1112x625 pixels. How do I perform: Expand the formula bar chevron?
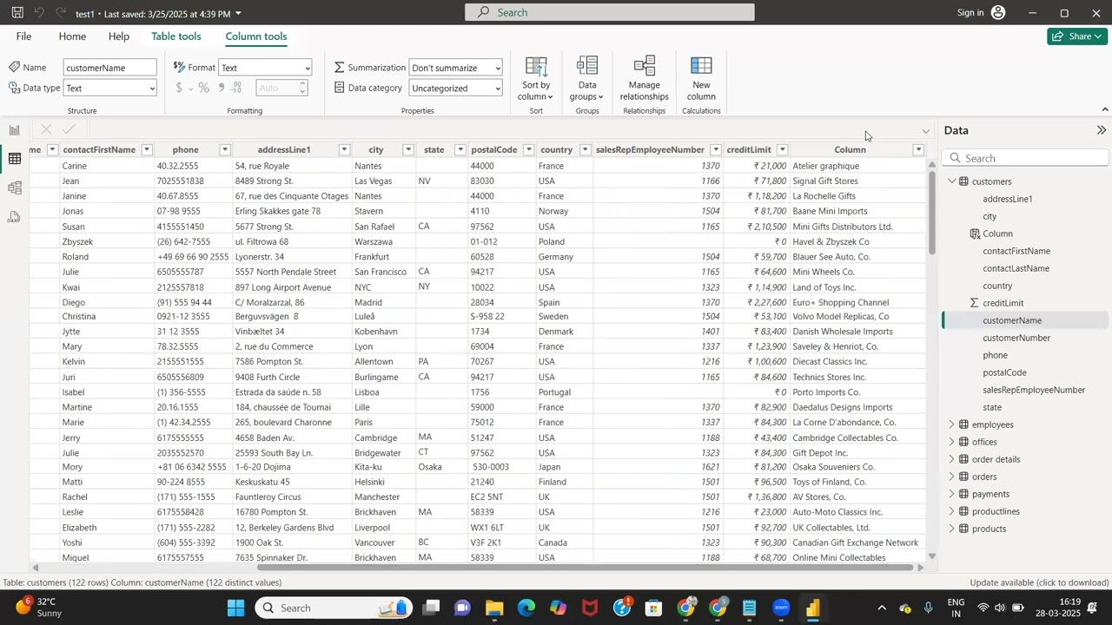coord(926,131)
